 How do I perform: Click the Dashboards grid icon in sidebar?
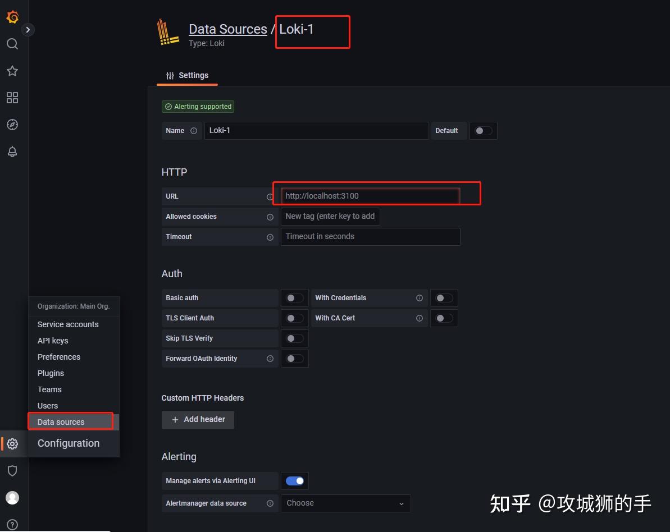(12, 98)
